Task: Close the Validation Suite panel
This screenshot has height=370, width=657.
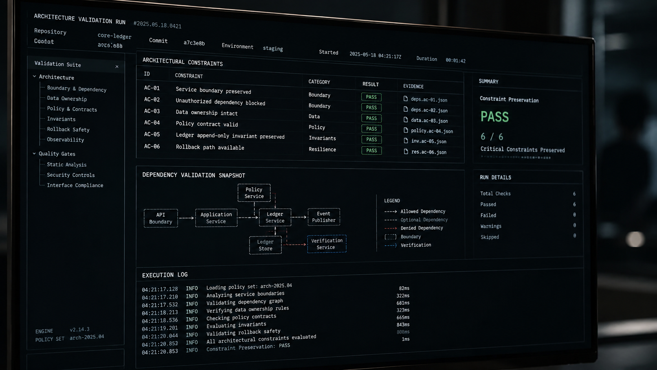Action: point(117,66)
